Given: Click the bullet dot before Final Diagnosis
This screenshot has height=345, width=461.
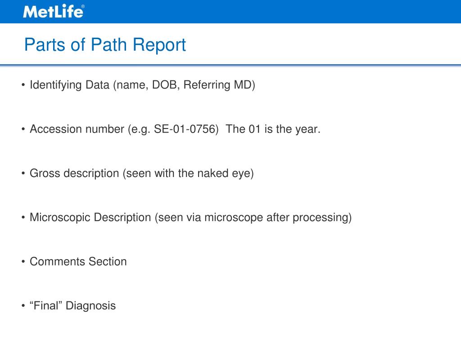Looking at the screenshot, I should (23, 305).
